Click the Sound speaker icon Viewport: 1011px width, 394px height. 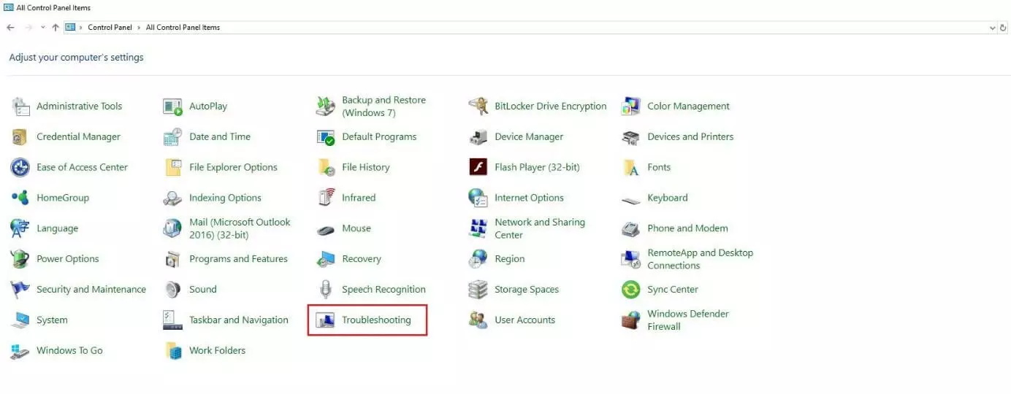[173, 290]
